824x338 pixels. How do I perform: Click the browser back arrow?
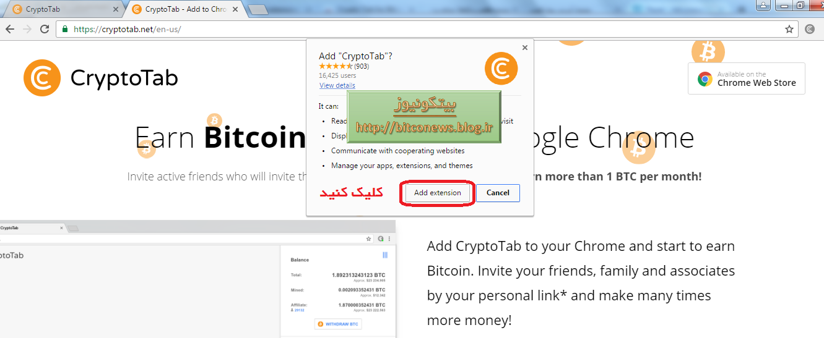tap(10, 29)
